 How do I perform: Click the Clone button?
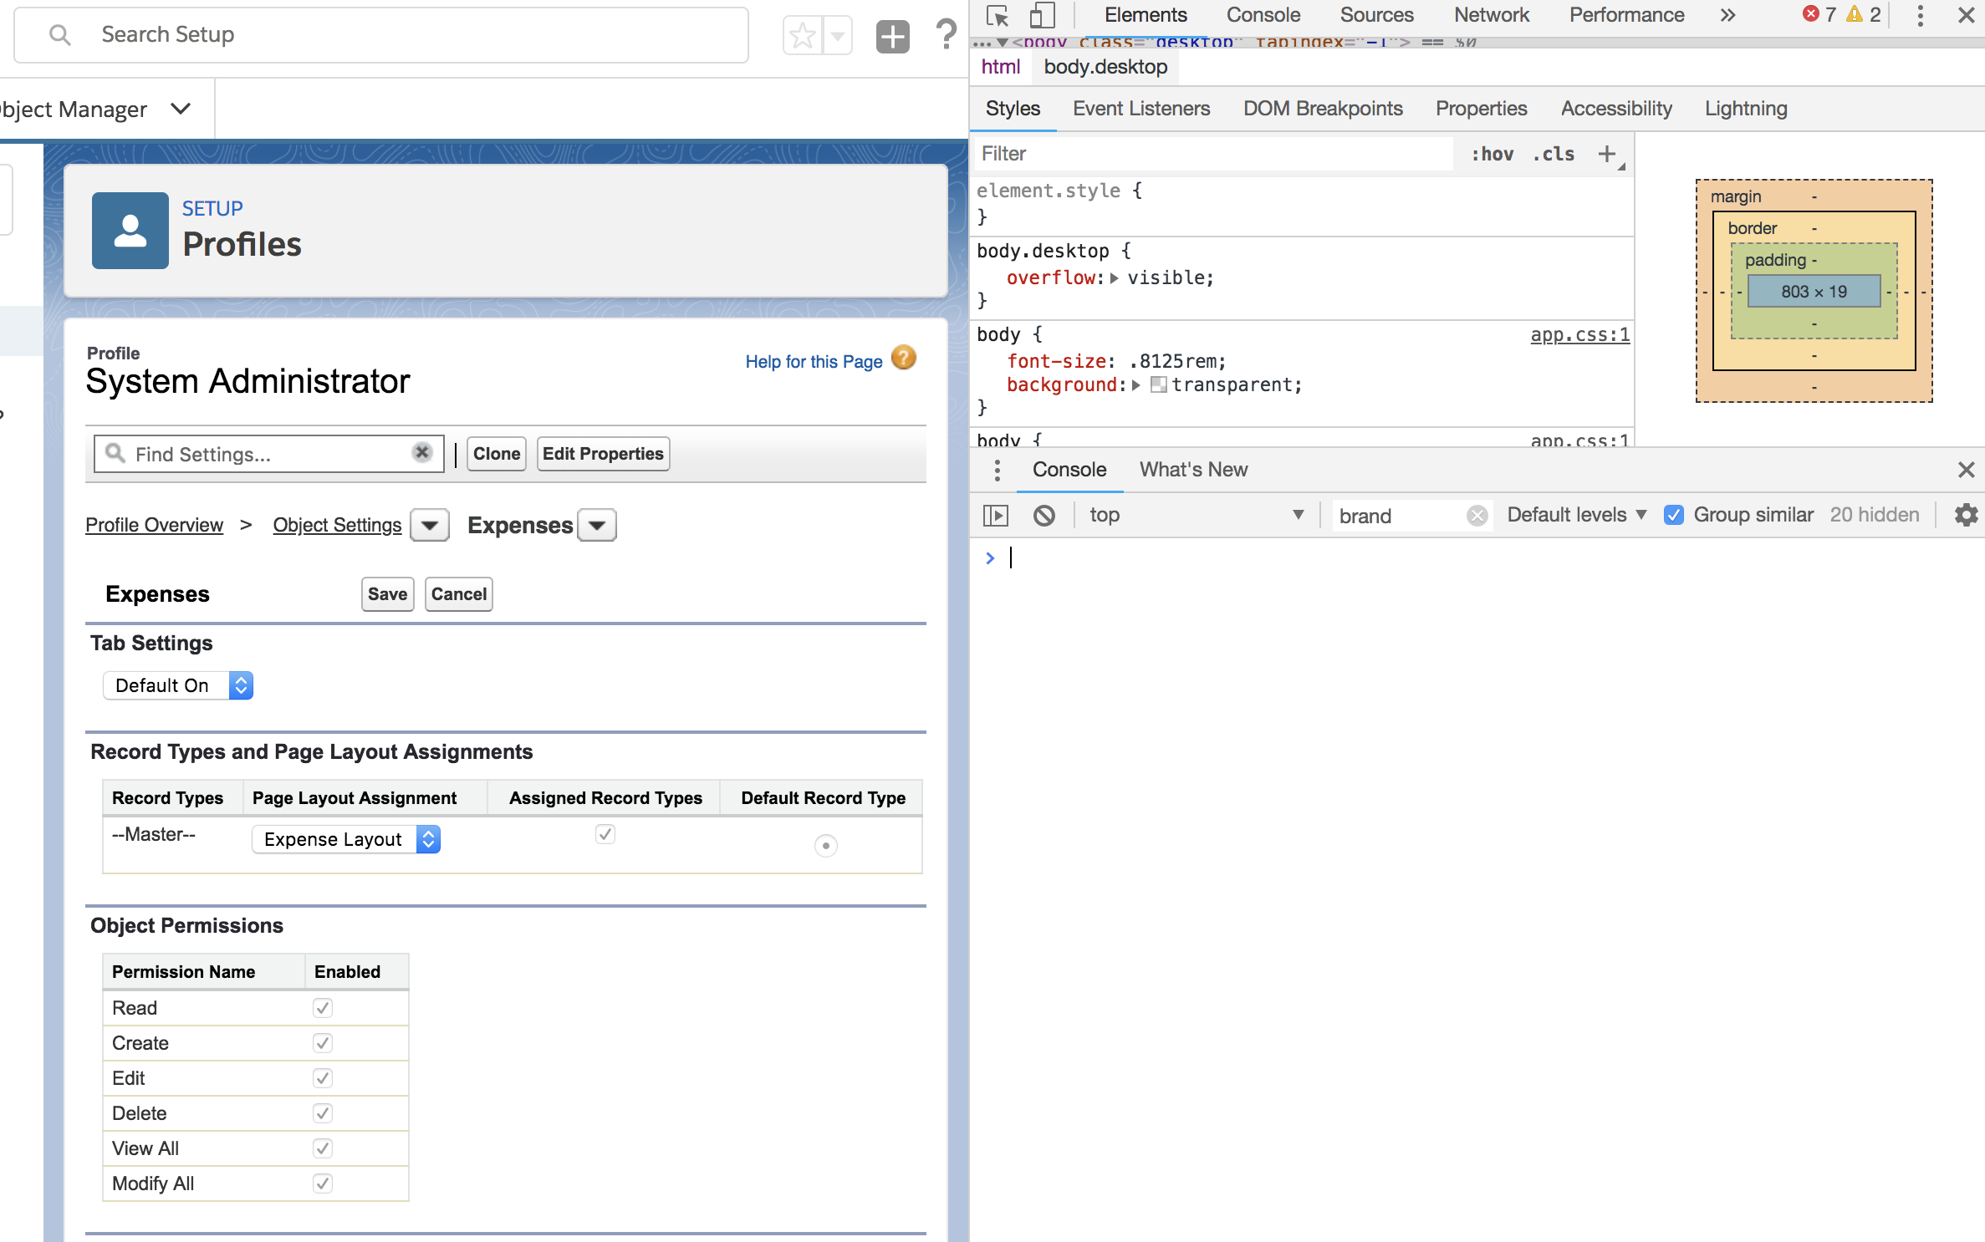[x=496, y=454]
